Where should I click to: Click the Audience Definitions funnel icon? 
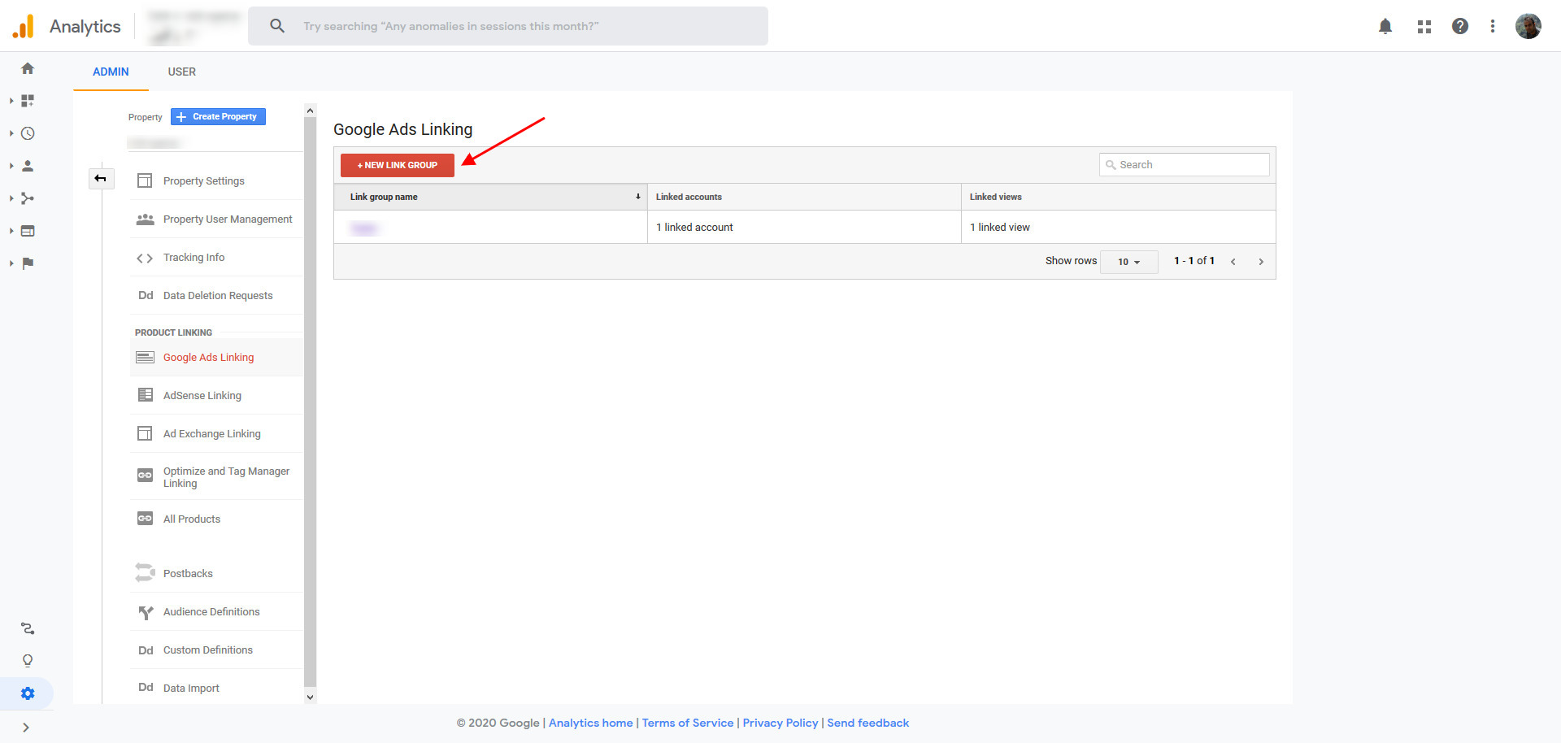click(x=146, y=612)
